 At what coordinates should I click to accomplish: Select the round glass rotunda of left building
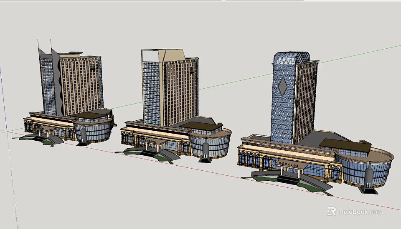pos(93,131)
